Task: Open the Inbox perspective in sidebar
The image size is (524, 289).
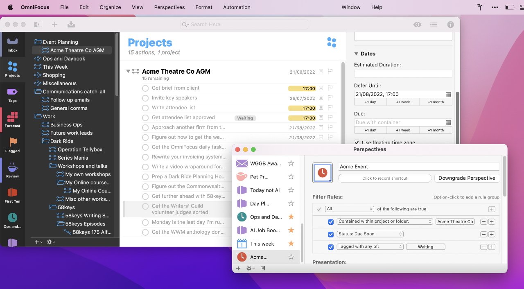Action: [x=12, y=44]
